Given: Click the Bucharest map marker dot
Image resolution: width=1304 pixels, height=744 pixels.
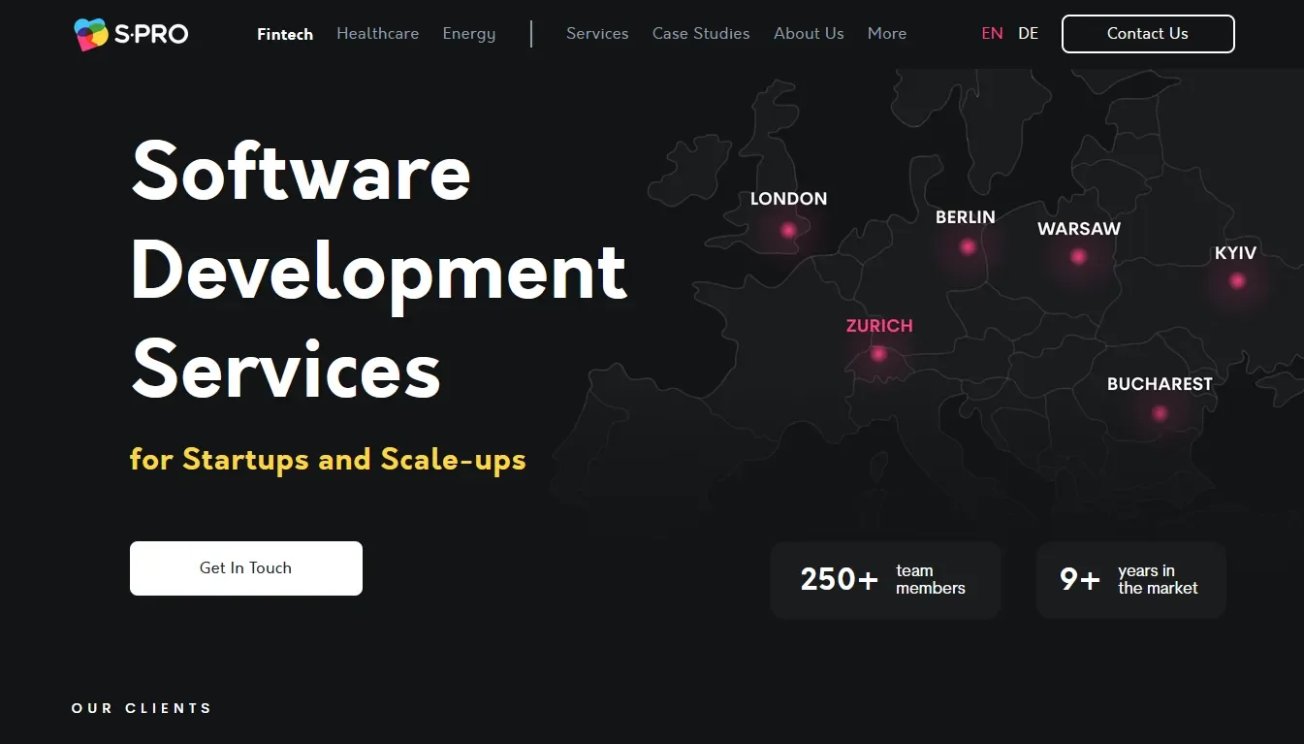Looking at the screenshot, I should 1160,413.
